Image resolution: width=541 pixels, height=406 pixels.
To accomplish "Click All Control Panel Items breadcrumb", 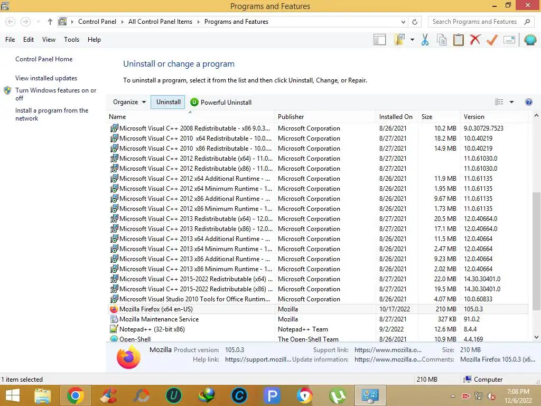I will click(x=160, y=21).
